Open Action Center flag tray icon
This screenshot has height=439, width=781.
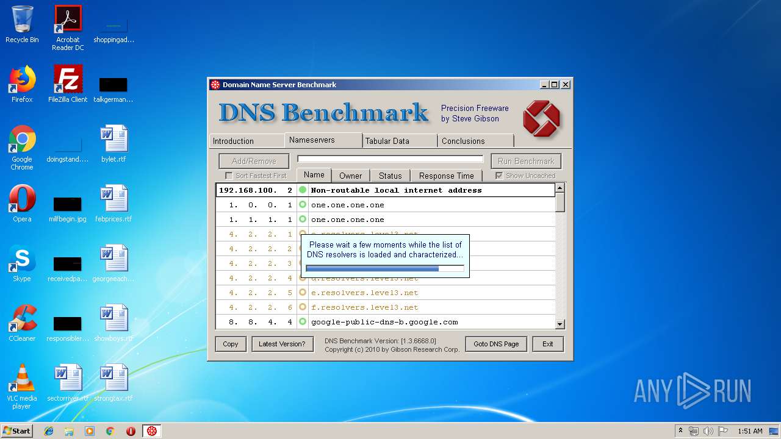coord(724,431)
